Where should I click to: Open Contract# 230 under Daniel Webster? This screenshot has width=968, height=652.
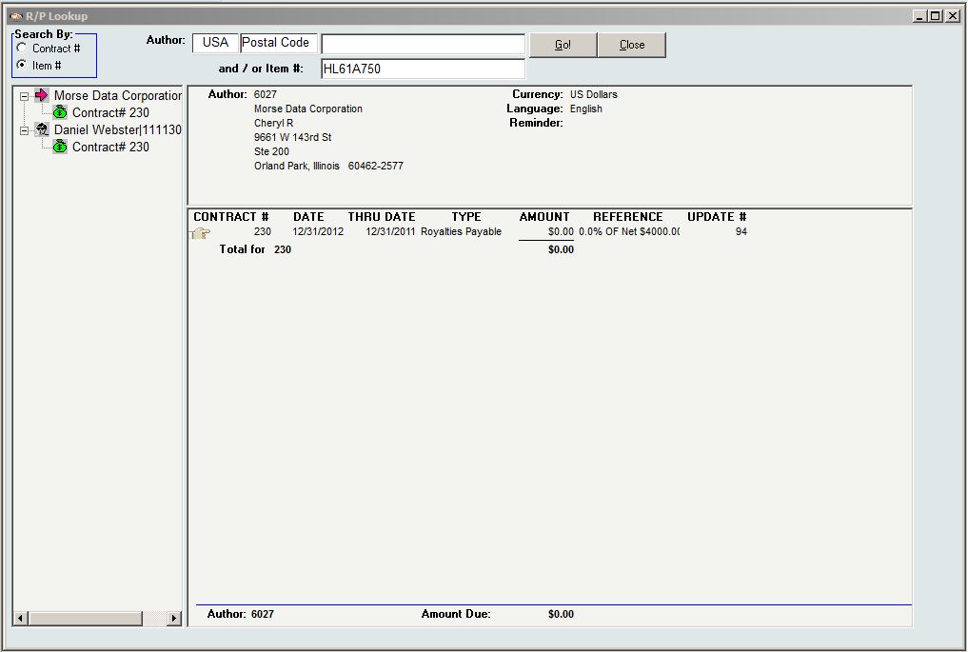110,147
